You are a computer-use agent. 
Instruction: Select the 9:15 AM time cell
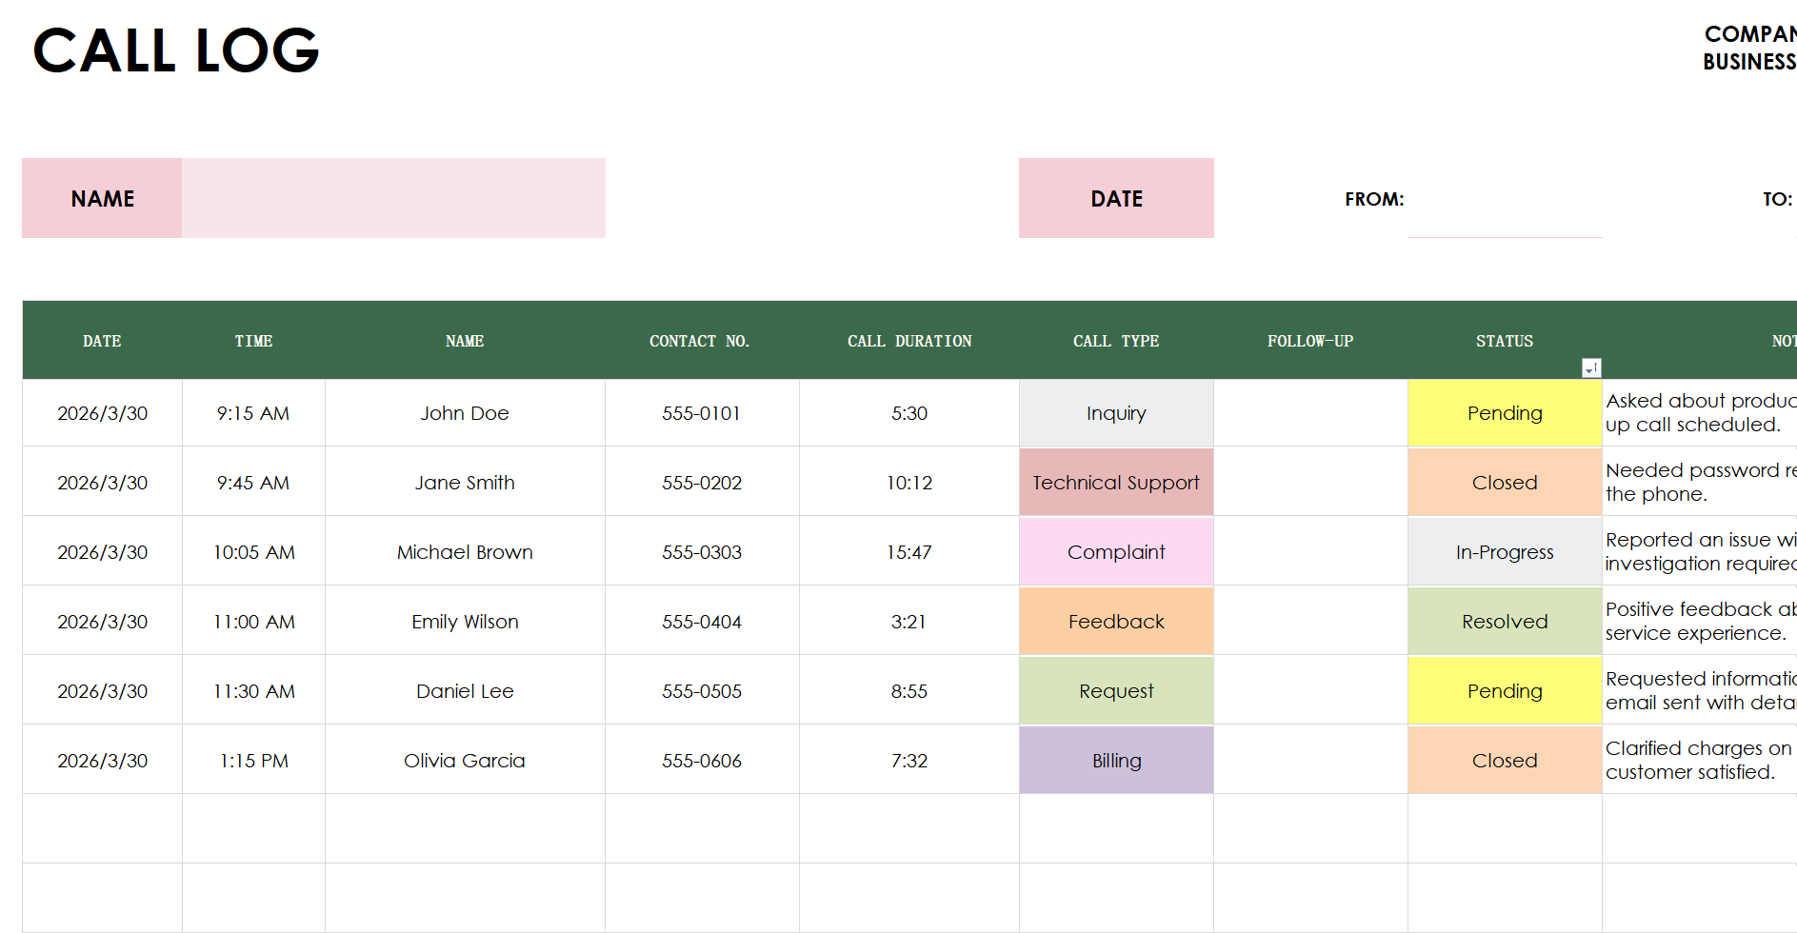pos(253,413)
